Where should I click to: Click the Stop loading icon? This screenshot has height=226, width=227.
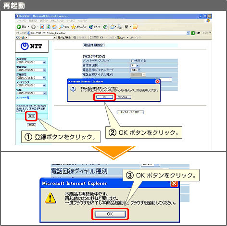[x=42, y=27]
